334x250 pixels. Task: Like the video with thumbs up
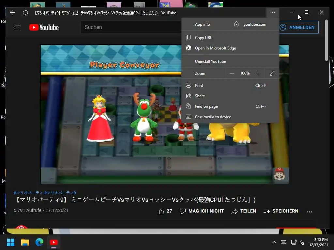[x=165, y=211]
